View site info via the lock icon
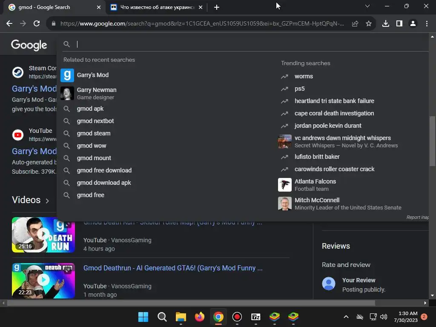Screen dimensions: 436x327 point(54,24)
